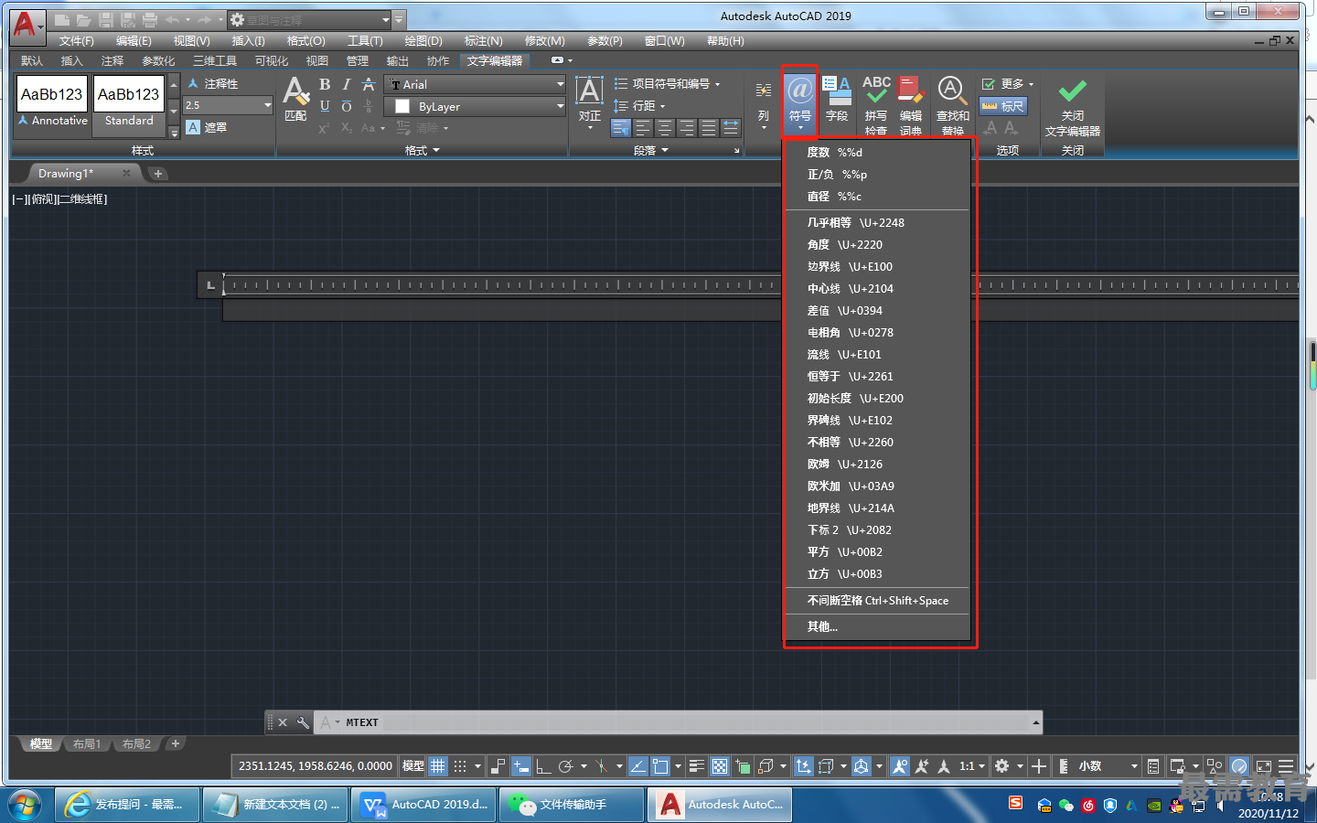Click the 遮罩 background mask icon

(x=193, y=127)
